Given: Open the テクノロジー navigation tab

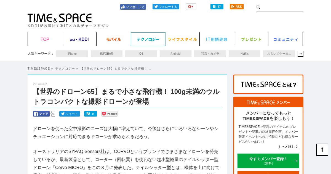Looking at the screenshot, I should (148, 39).
